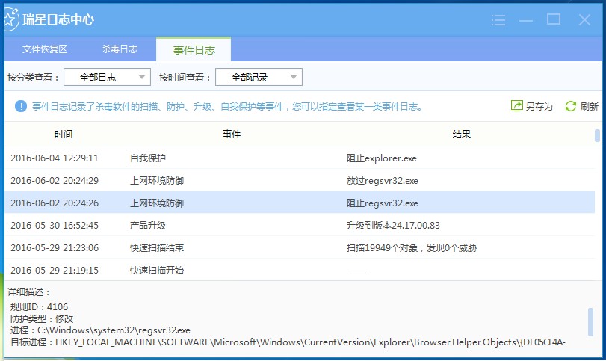
Task: Click the Rising star logo icon
Action: pyautogui.click(x=10, y=19)
